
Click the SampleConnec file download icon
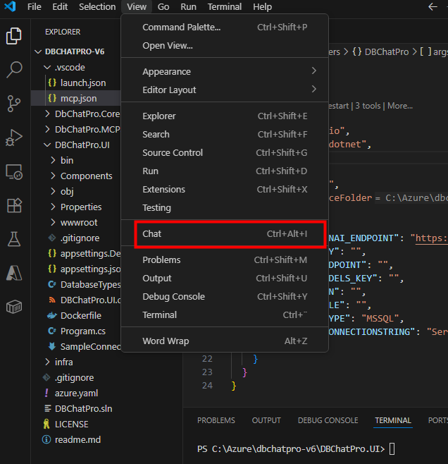(52, 346)
